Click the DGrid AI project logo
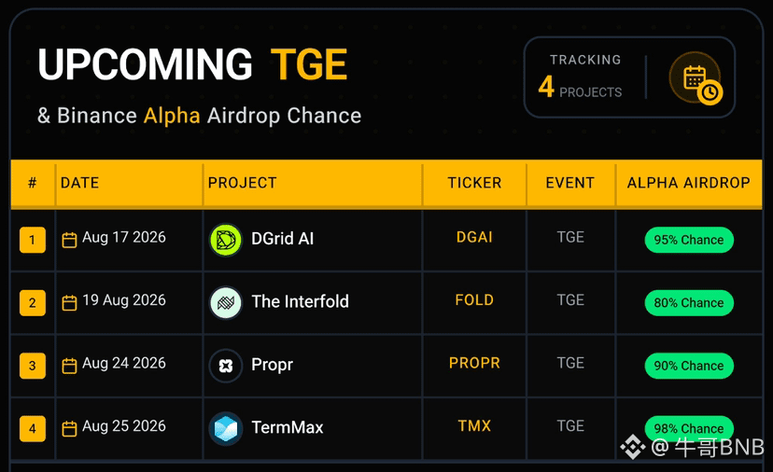 pos(226,240)
